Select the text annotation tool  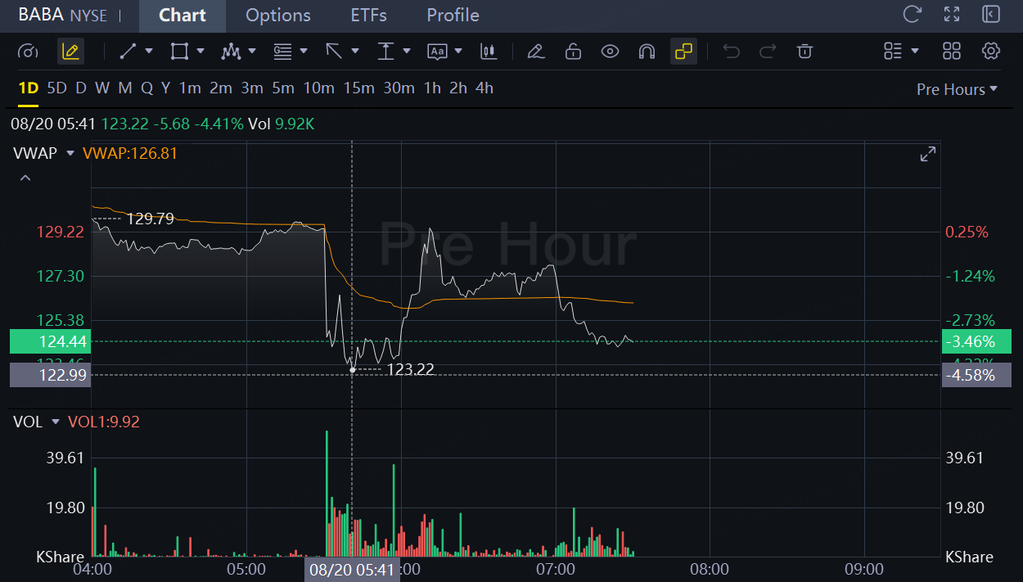pyautogui.click(x=438, y=52)
